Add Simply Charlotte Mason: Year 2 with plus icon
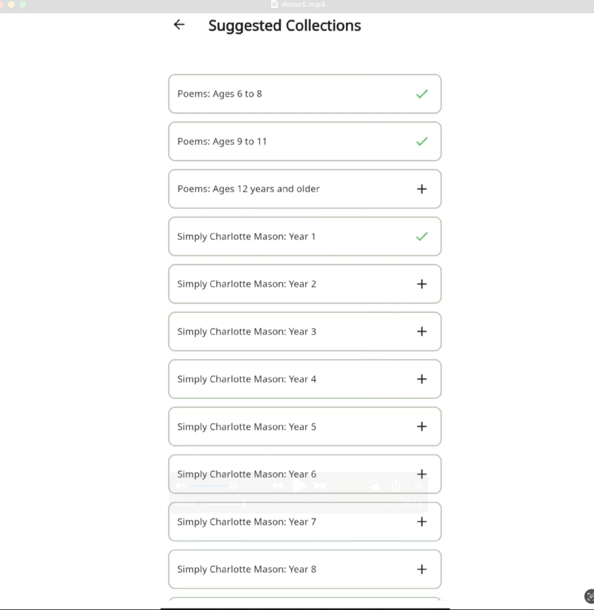Image resolution: width=594 pixels, height=610 pixels. [x=422, y=284]
